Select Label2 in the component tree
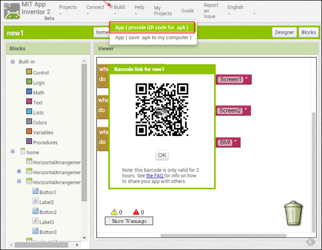 pos(47,202)
